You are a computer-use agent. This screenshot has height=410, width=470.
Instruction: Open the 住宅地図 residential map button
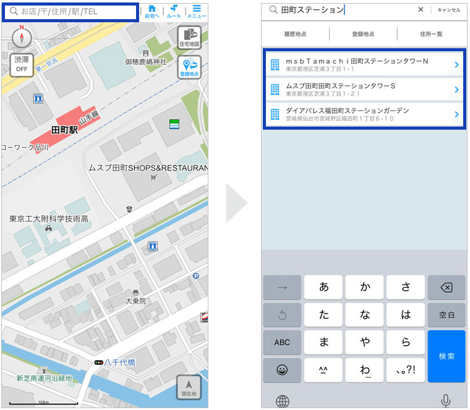[189, 38]
